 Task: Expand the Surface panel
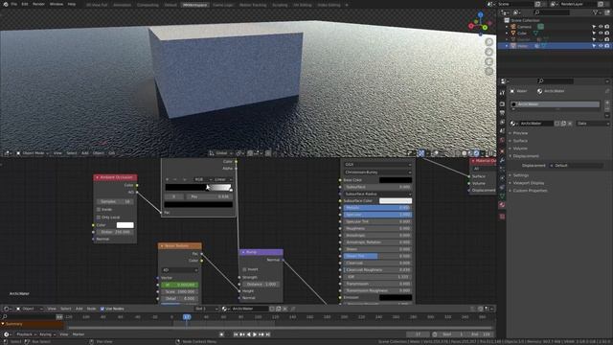520,141
